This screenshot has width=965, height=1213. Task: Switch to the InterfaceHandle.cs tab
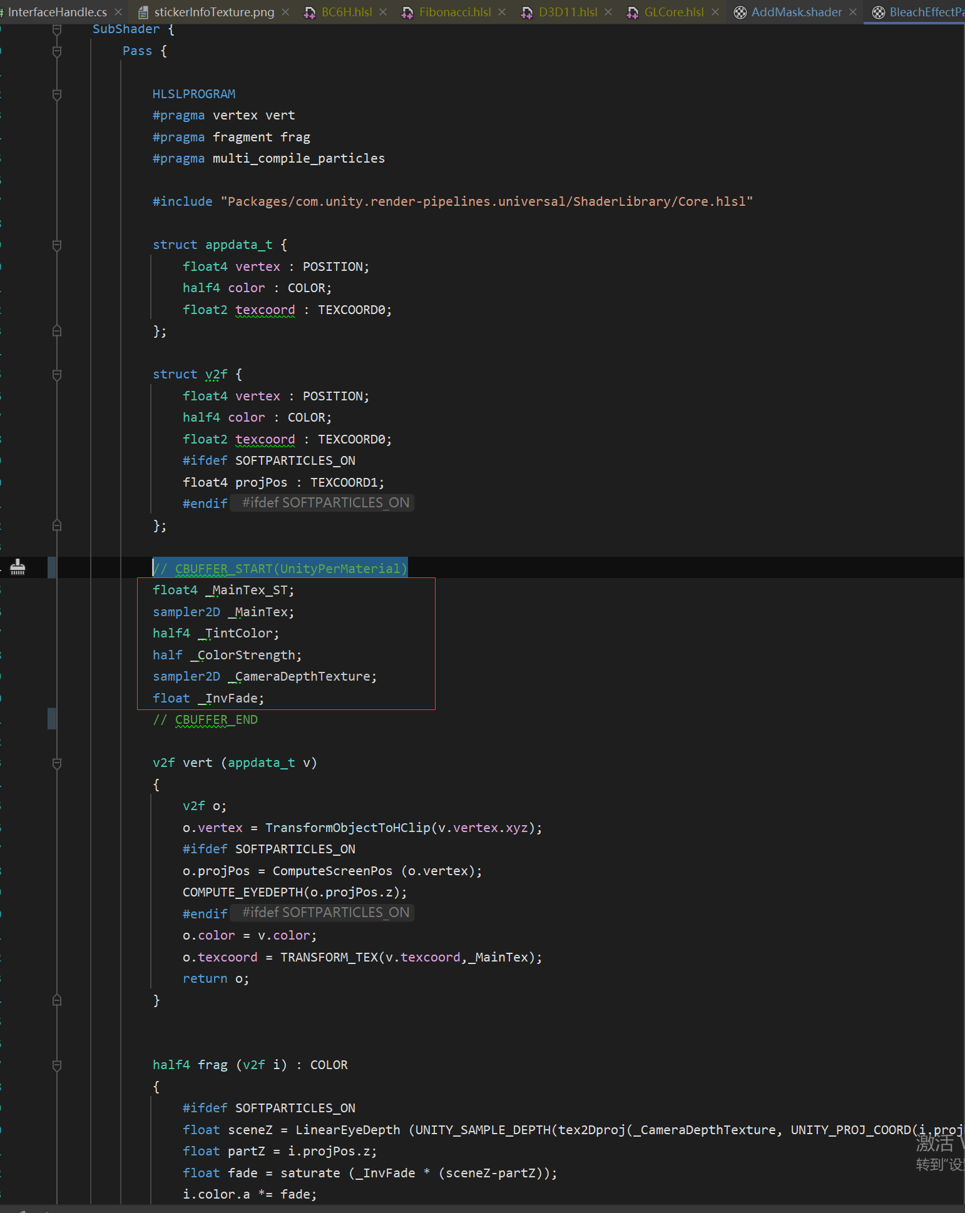tap(57, 12)
